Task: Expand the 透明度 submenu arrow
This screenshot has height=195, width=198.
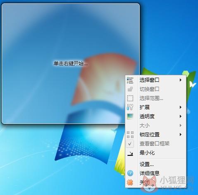Action: [180, 117]
